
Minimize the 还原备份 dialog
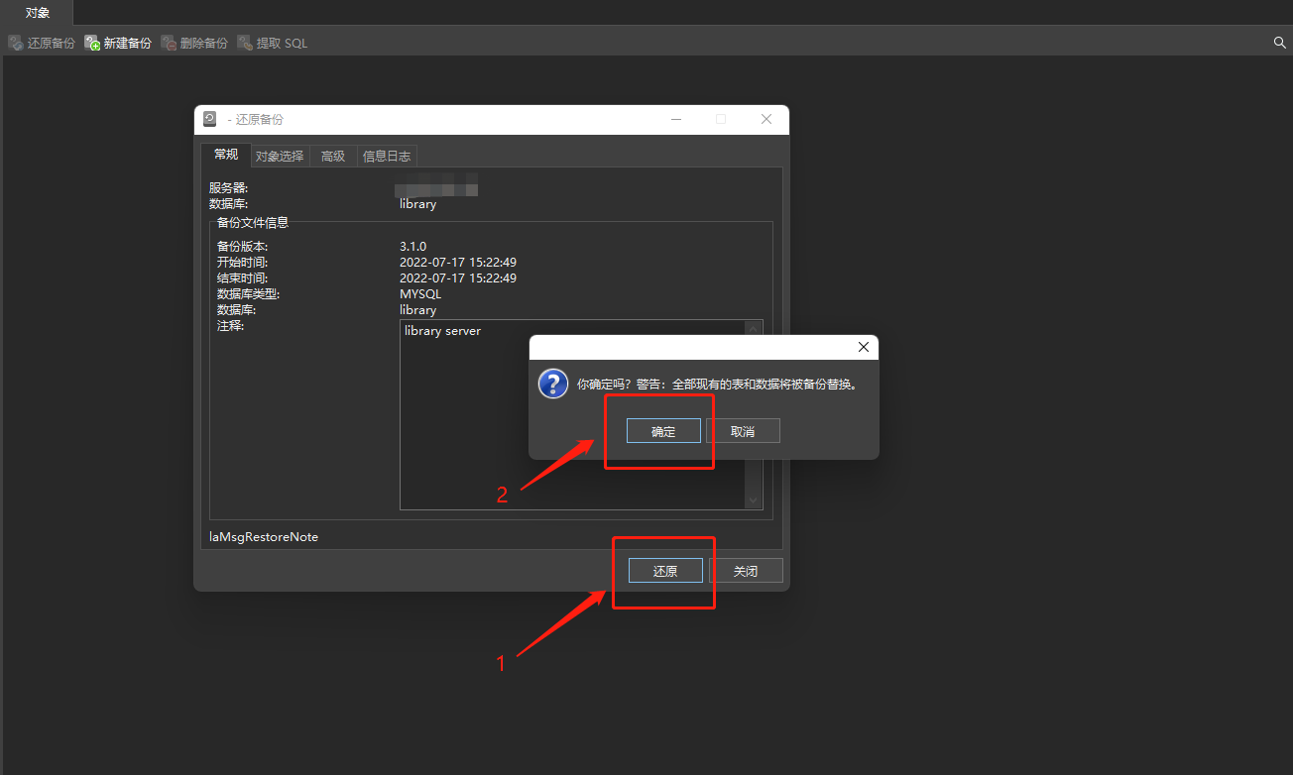676,119
